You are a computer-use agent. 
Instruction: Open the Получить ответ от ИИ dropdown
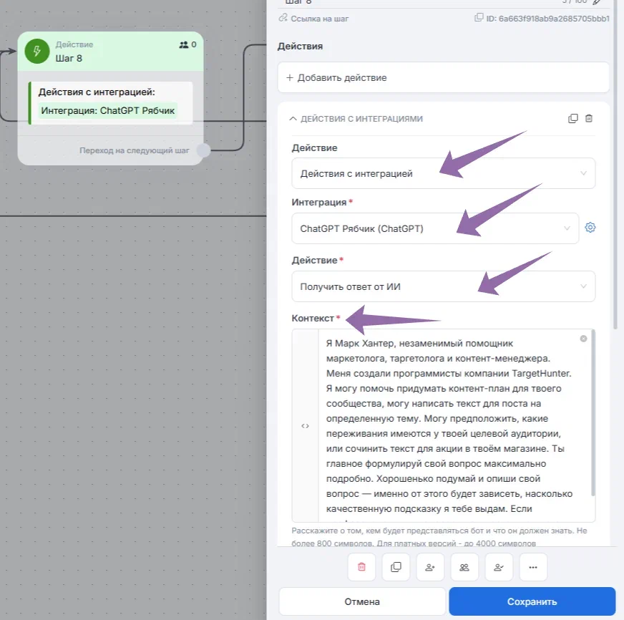444,286
